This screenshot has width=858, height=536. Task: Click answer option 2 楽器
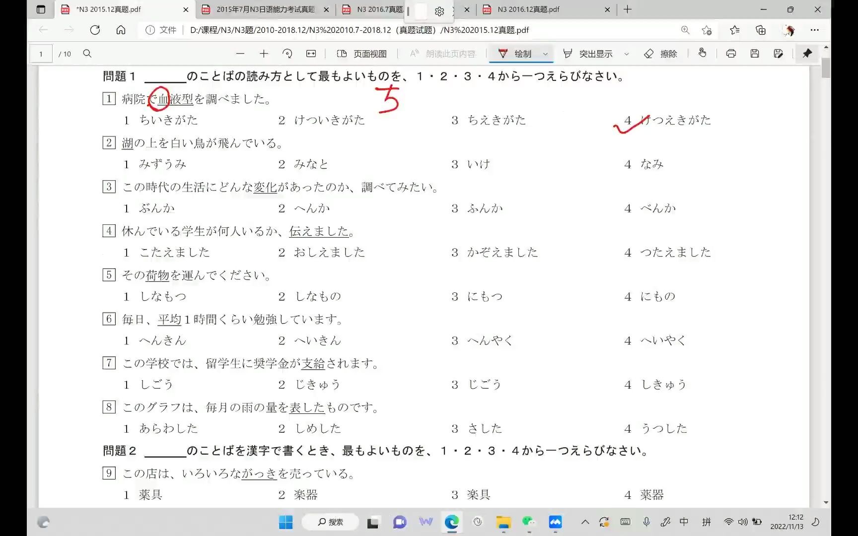pos(297,495)
